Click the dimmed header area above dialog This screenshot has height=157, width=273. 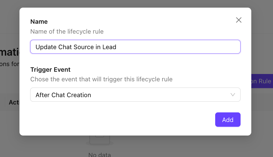click(x=135, y=3)
